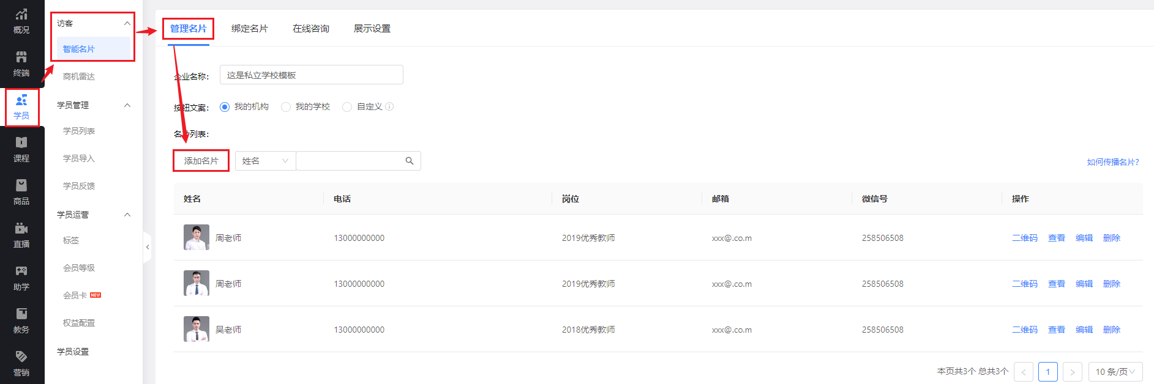This screenshot has width=1154, height=384.
Task: Select the 自定义 radio button
Action: (347, 107)
